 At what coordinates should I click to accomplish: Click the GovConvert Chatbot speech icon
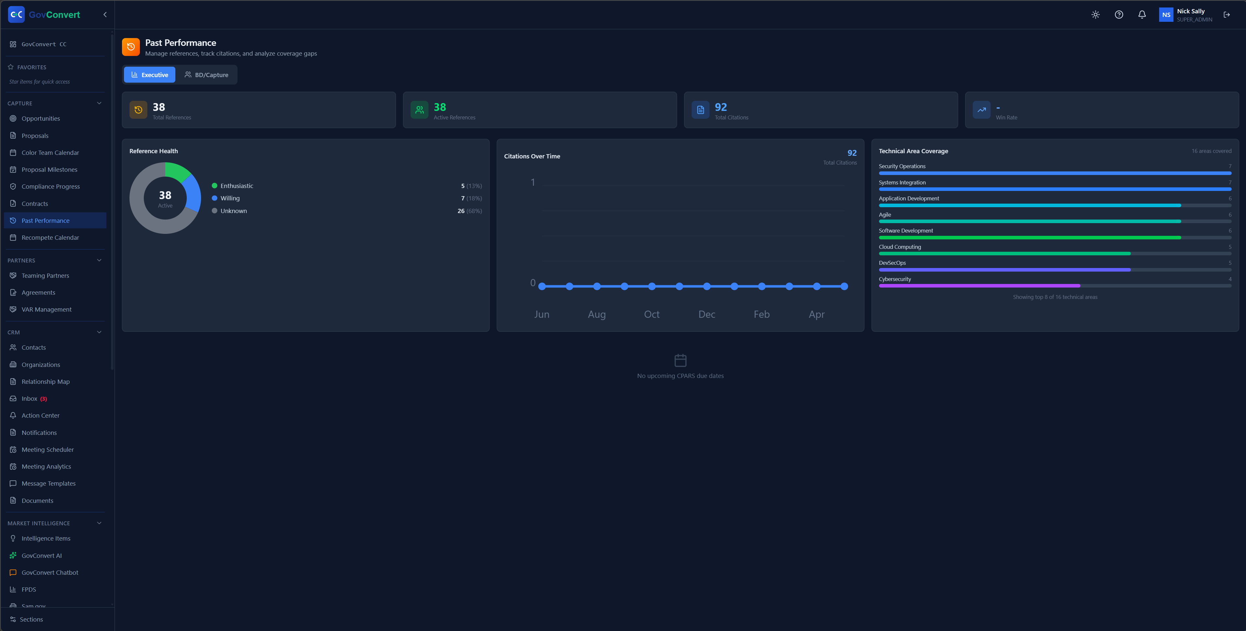pyautogui.click(x=13, y=572)
